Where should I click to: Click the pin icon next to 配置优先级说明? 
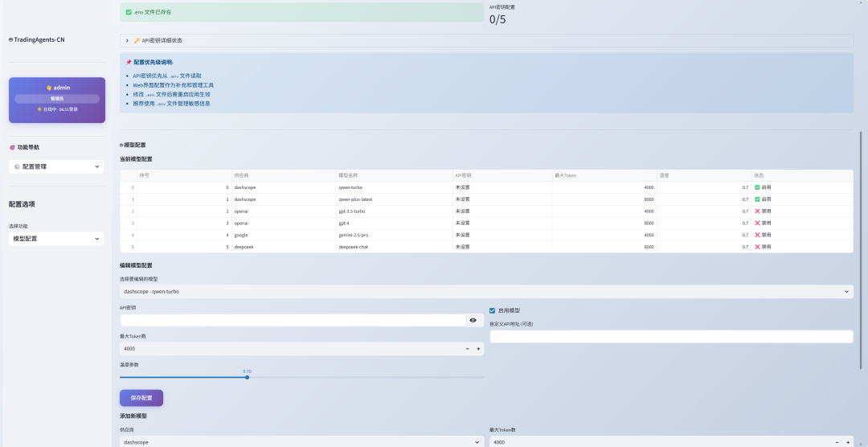tap(129, 62)
